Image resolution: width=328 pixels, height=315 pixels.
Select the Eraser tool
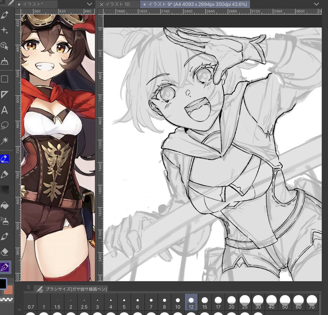(x=4, y=252)
